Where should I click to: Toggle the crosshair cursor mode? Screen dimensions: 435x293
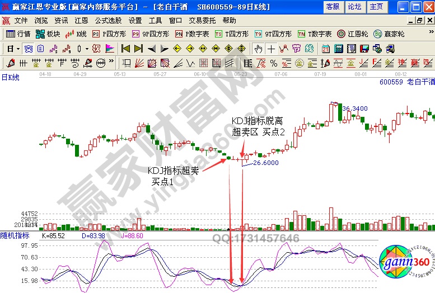[x=271, y=49]
